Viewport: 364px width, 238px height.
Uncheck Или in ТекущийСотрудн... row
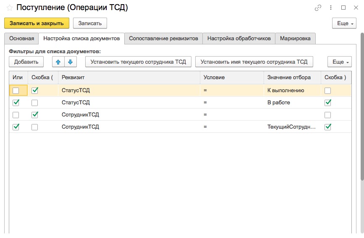(x=16, y=127)
